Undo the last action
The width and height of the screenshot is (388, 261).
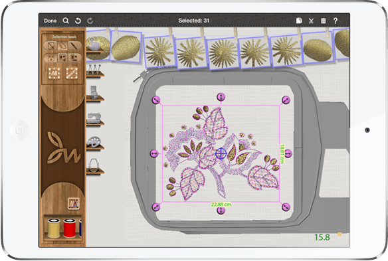[78, 21]
